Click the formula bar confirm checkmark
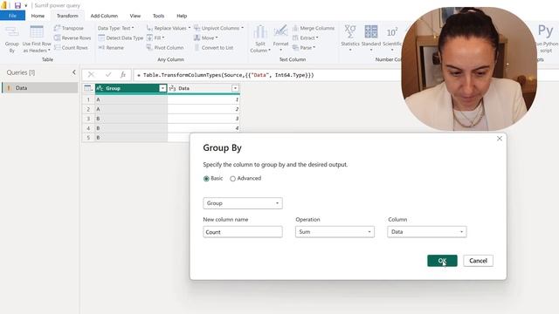559x314 pixels. (108, 74)
